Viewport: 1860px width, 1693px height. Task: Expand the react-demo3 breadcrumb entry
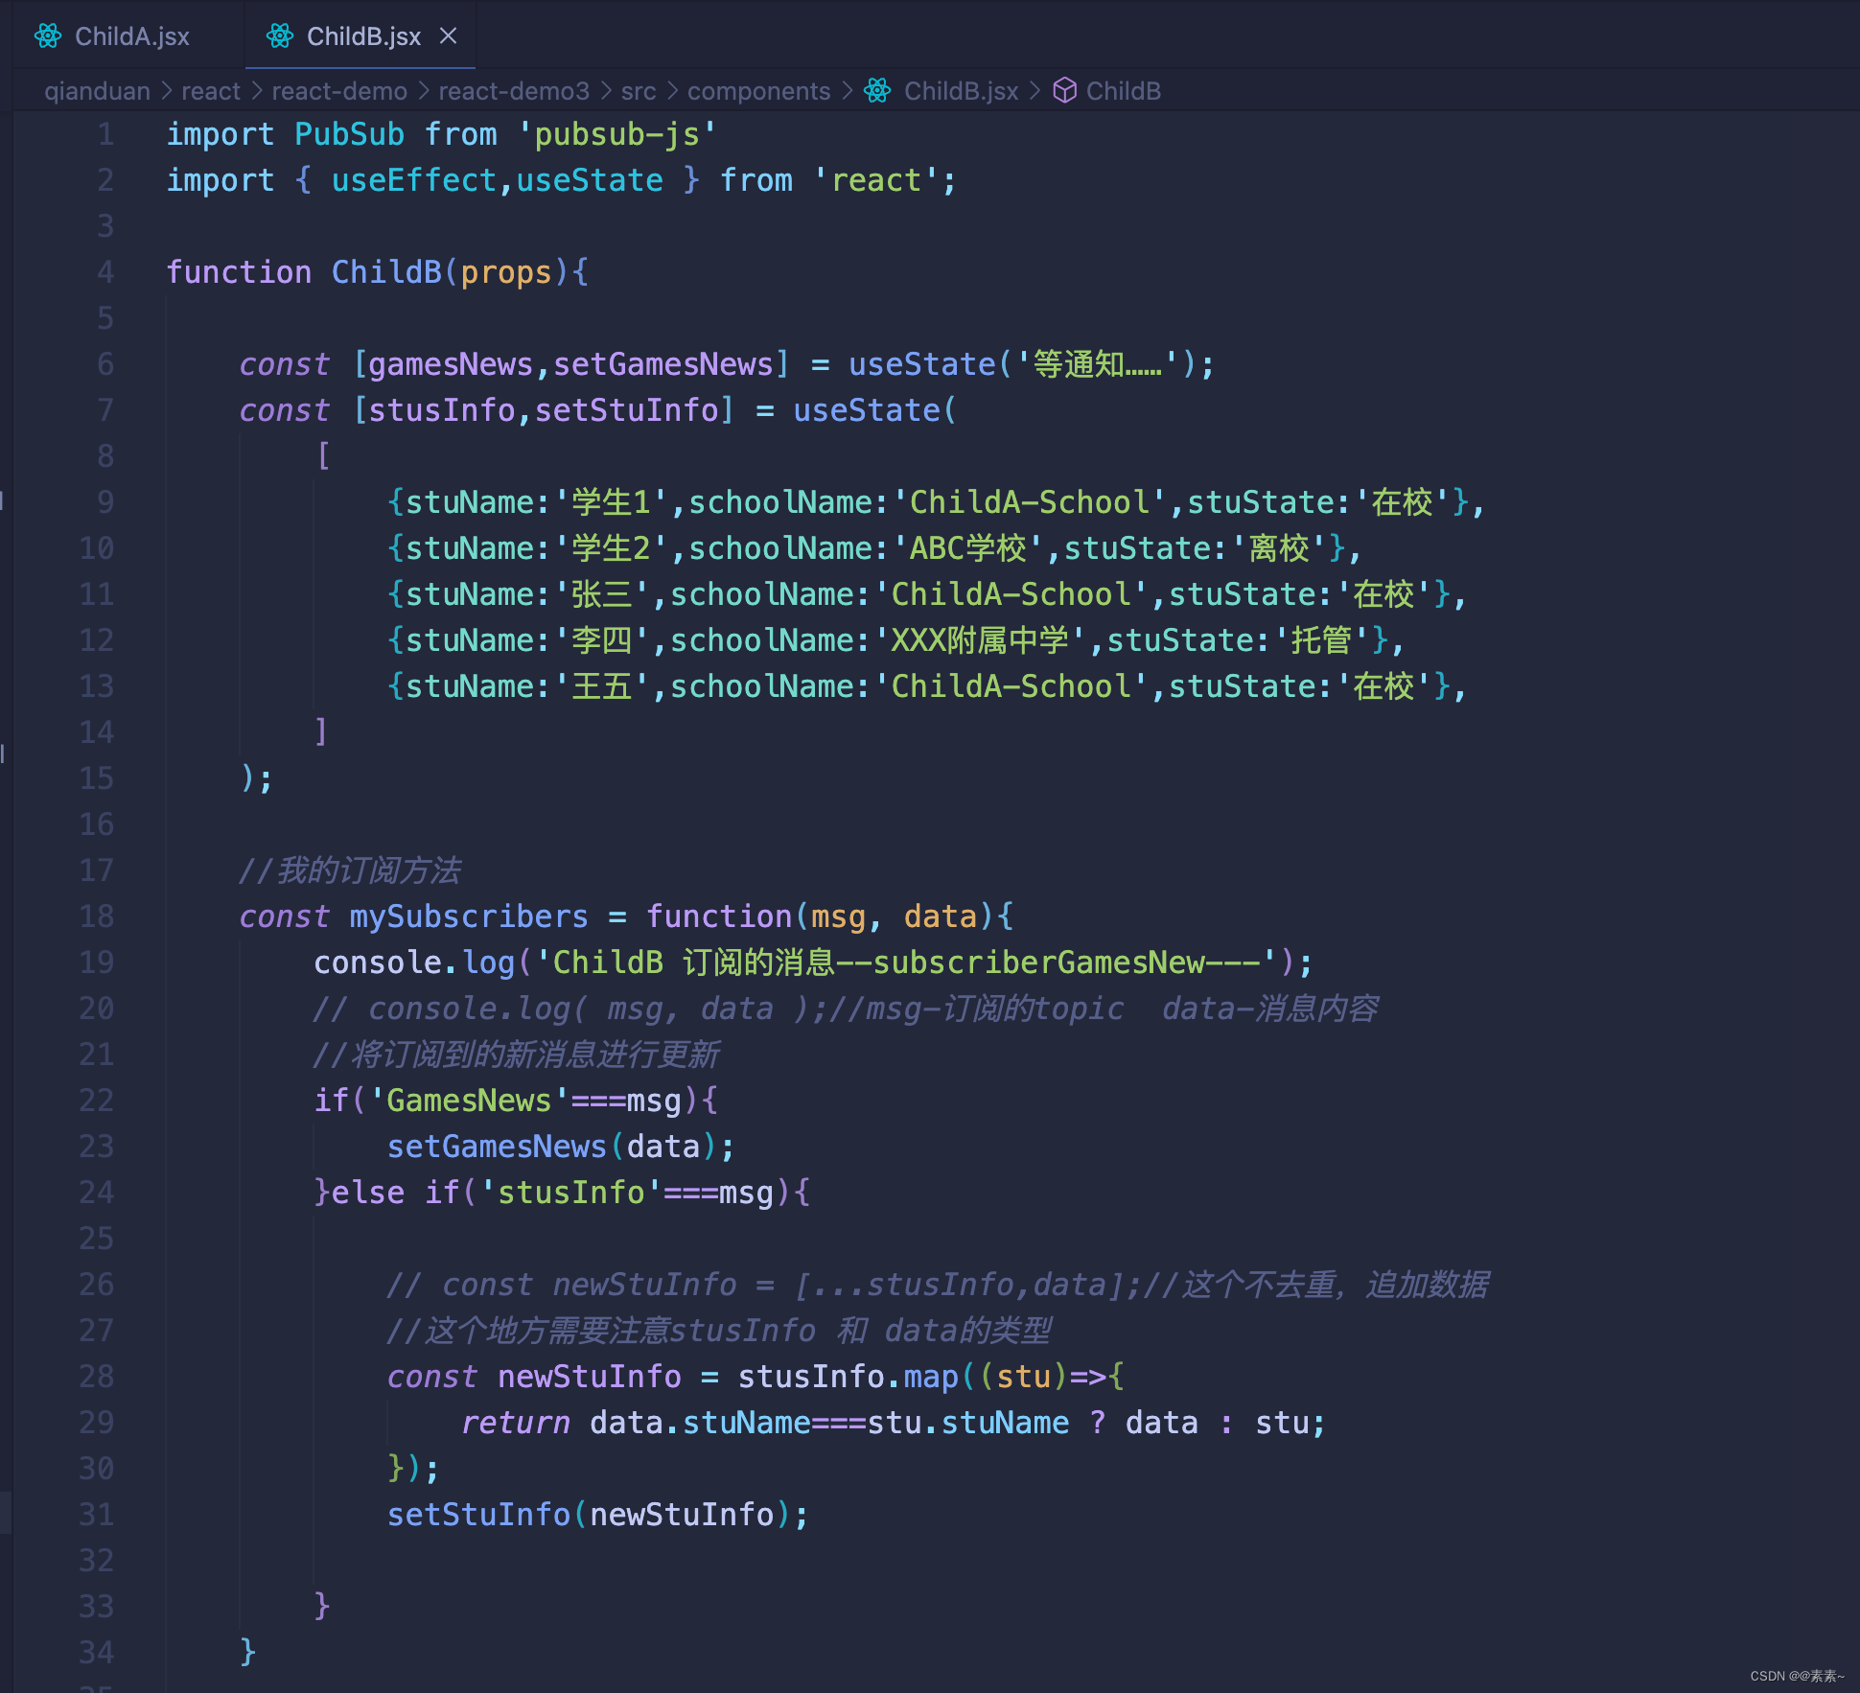pos(515,91)
